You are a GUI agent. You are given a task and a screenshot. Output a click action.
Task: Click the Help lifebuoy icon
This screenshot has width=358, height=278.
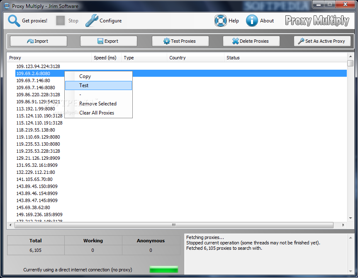pyautogui.click(x=221, y=21)
